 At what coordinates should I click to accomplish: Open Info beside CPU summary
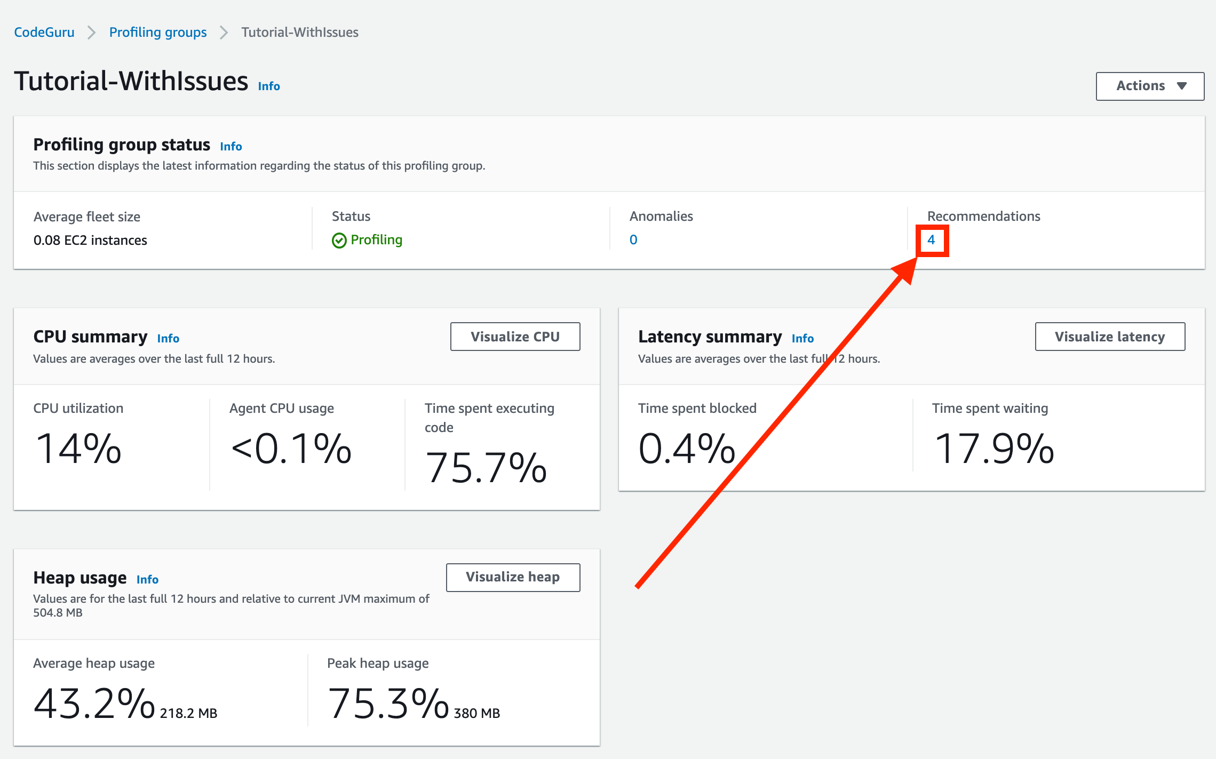(168, 339)
